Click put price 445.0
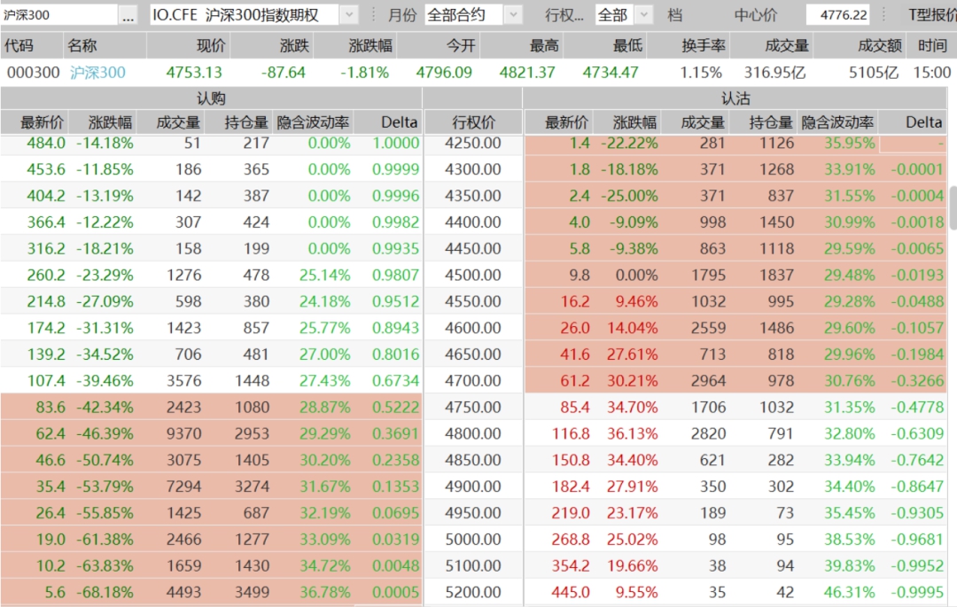The image size is (957, 607). click(571, 592)
